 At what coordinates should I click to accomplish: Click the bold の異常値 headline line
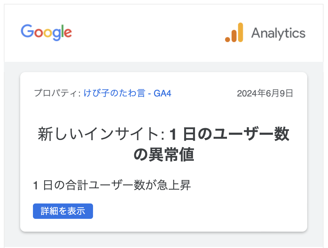(164, 155)
